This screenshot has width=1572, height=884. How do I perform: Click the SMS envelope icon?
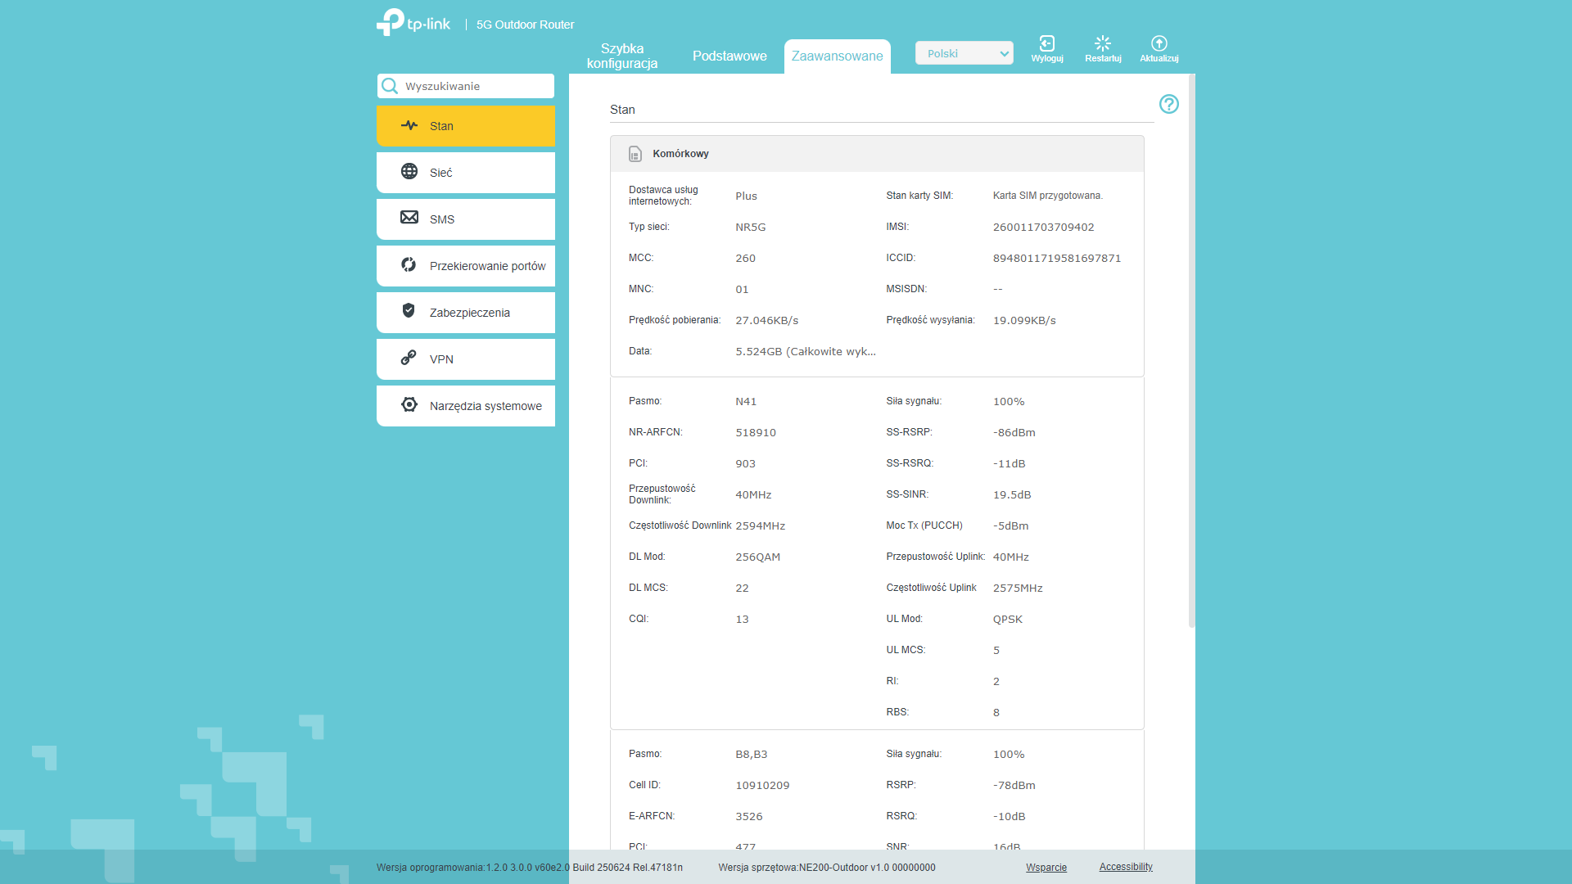(409, 218)
